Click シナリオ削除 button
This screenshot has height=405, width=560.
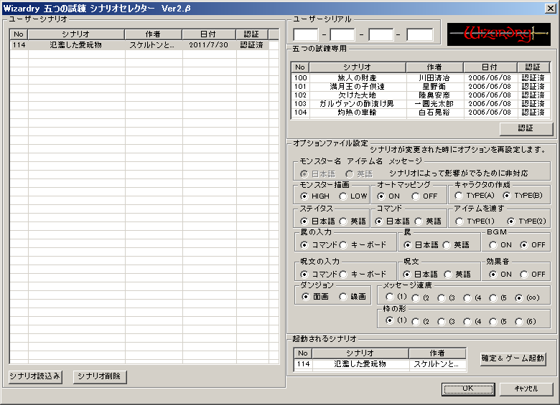point(100,376)
